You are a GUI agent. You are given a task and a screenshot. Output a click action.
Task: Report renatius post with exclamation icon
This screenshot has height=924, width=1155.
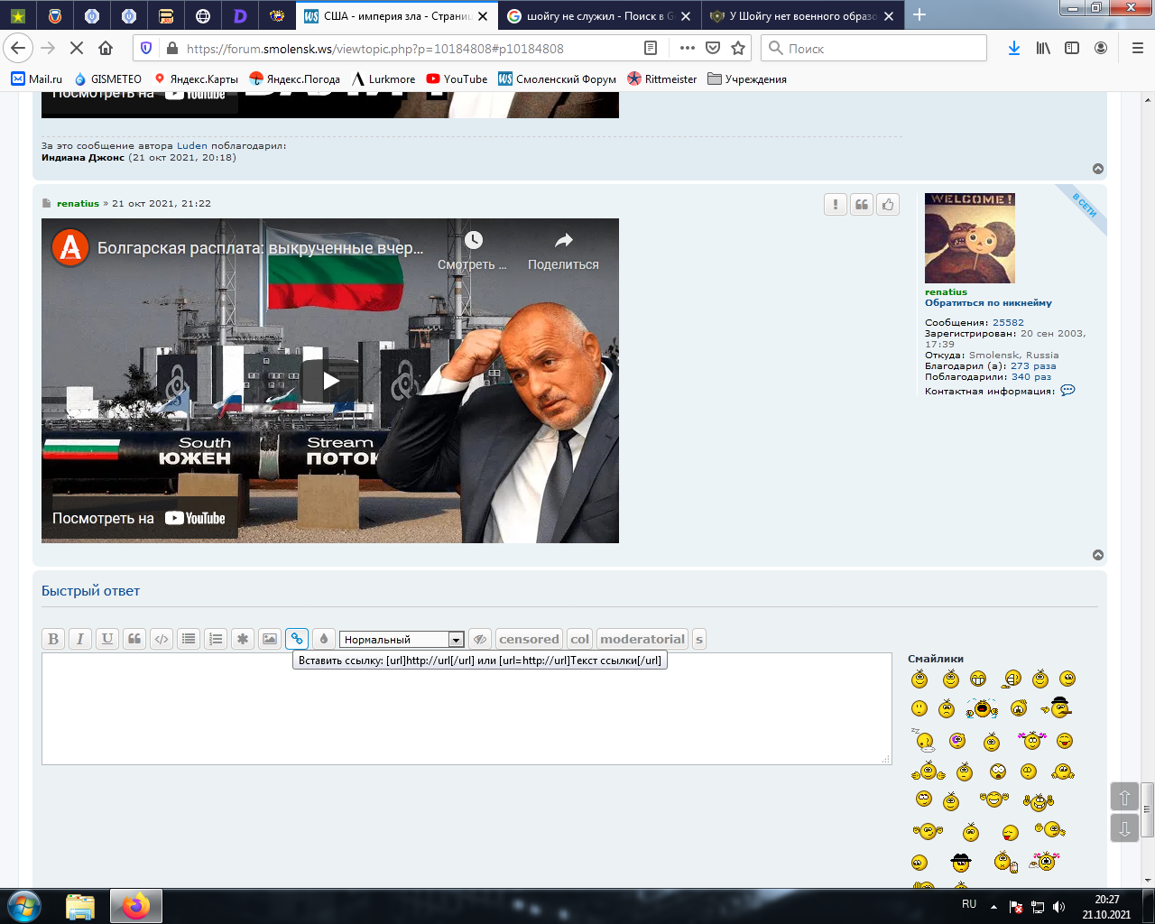coord(836,205)
